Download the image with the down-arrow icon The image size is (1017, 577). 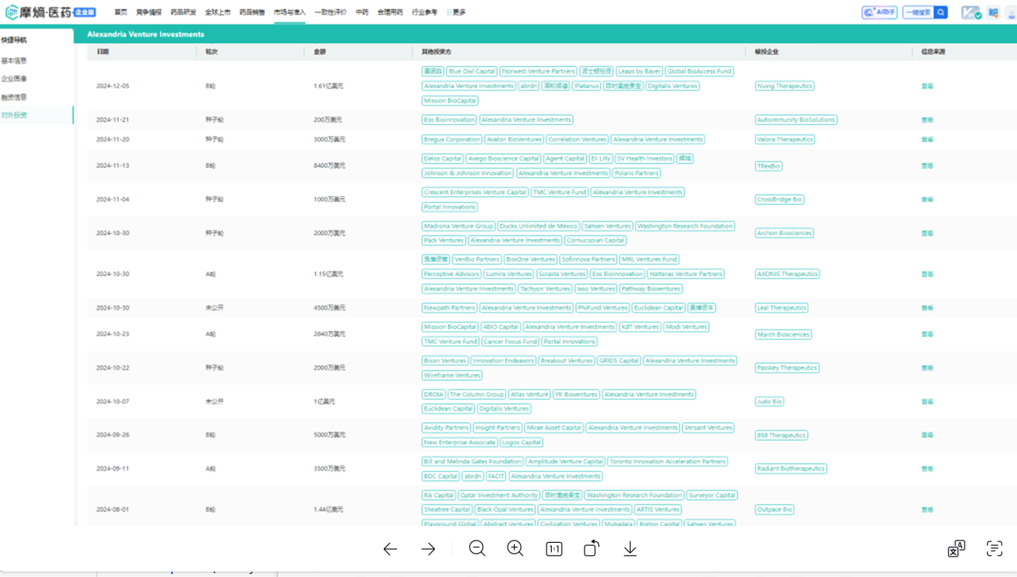pyautogui.click(x=630, y=548)
